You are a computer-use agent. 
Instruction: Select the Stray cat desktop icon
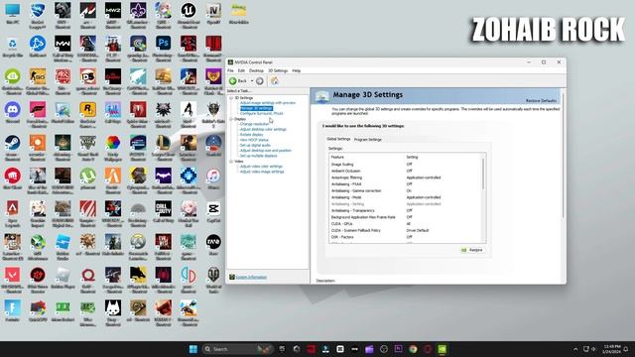click(113, 313)
